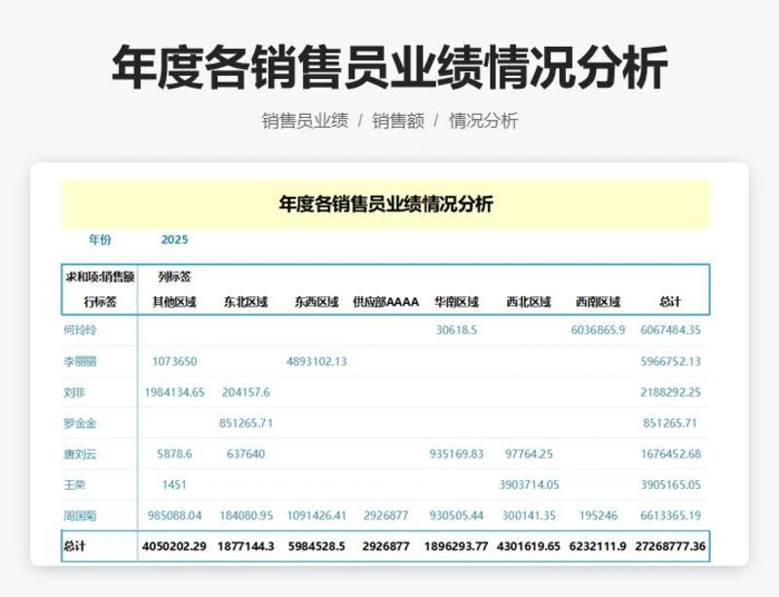Click the column total 4301619.65
The width and height of the screenshot is (779, 597).
pyautogui.click(x=529, y=546)
